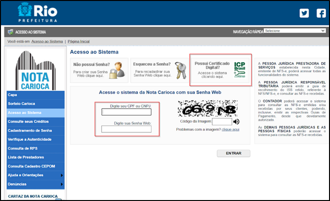
Task: Click 'PESSOA JURÍDICA RESPONSÁVEL TRIBUTÁRIA' paragraph
Action: pos(292,88)
